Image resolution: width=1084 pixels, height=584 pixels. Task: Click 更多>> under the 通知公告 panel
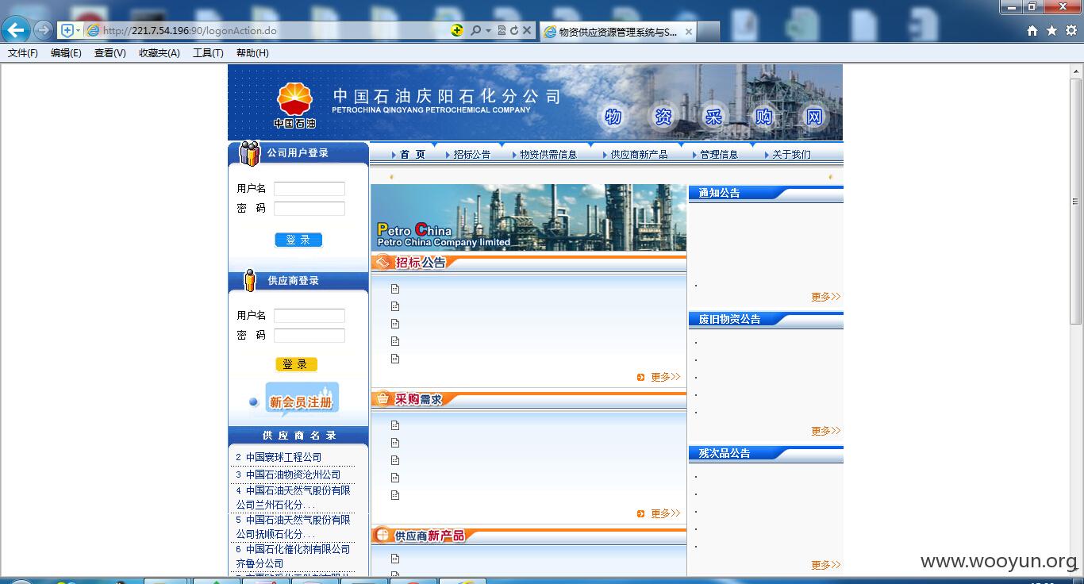click(825, 297)
